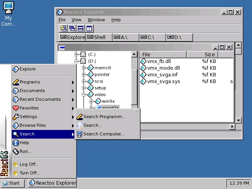Open My Computer desktop icon
Screen dimensions: 252x189
8,14
